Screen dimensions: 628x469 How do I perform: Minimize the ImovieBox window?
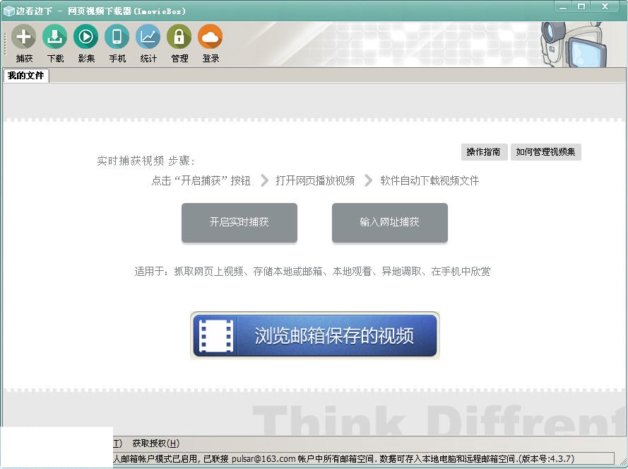coord(562,6)
